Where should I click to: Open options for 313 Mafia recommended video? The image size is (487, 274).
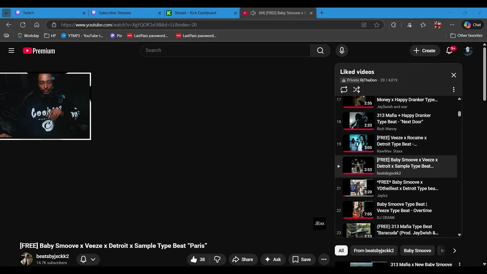coord(459,264)
